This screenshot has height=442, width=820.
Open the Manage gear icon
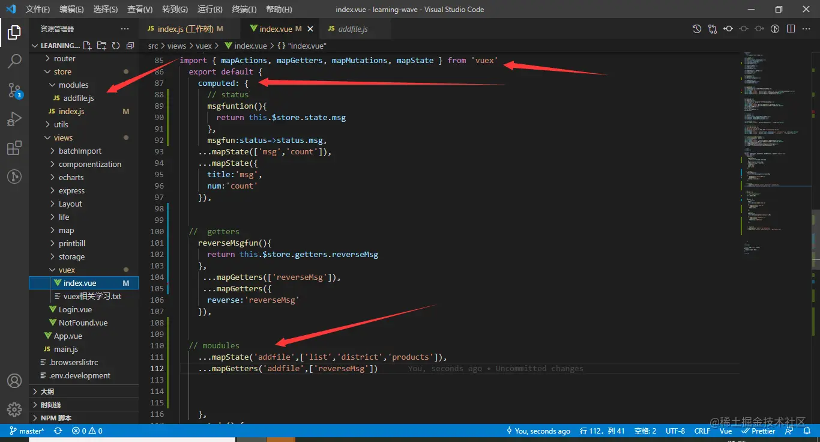14,410
